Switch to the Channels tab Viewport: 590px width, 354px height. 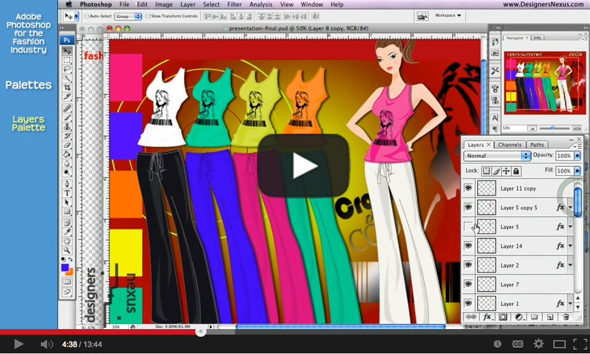[x=510, y=145]
